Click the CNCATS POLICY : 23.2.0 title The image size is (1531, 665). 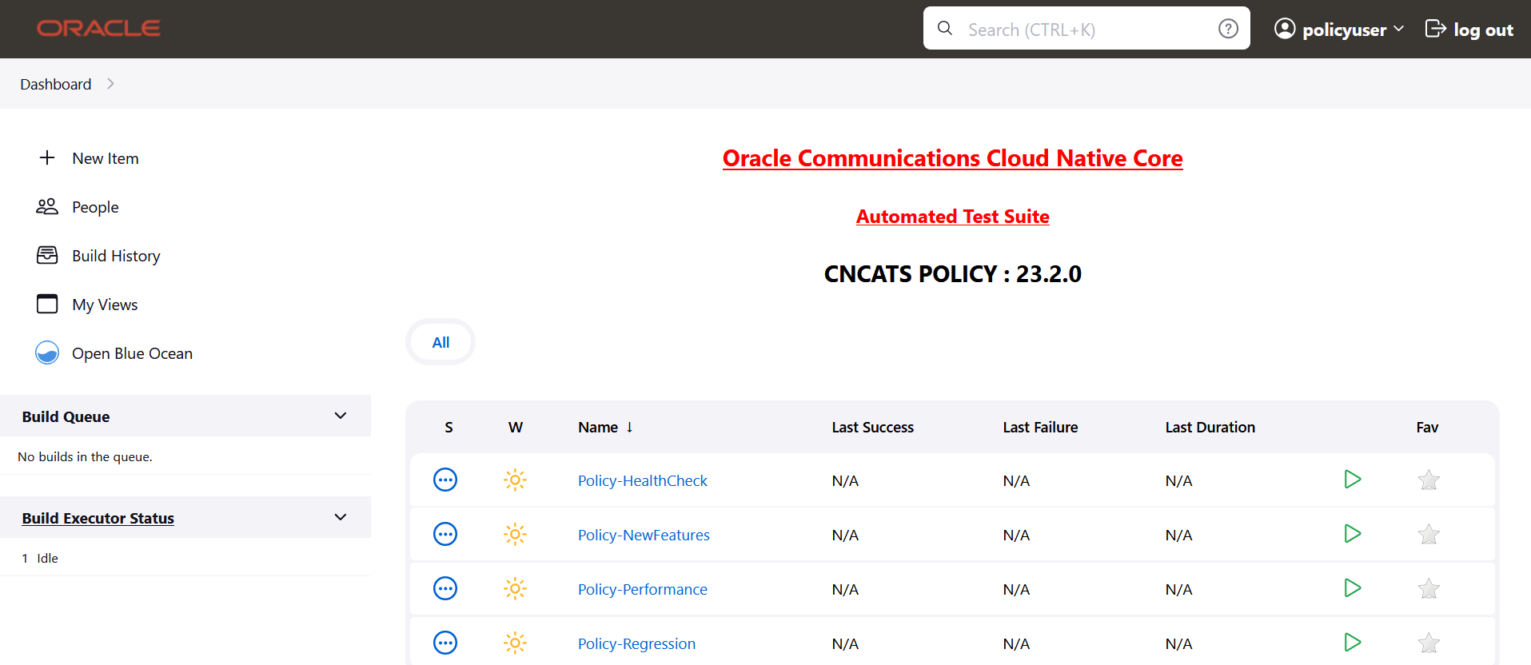pos(952,273)
